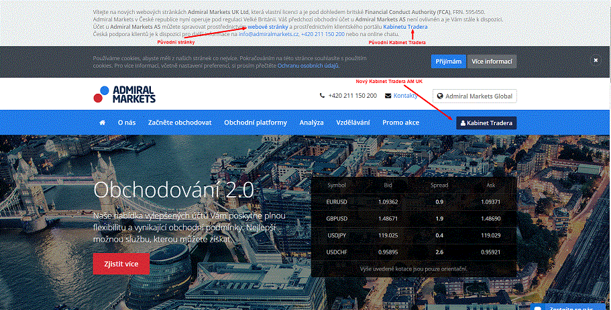Click the Více informací button
Screen dimensions: 611x310
click(x=492, y=62)
